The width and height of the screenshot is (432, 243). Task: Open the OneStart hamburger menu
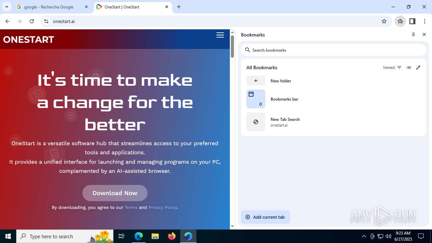click(x=220, y=35)
